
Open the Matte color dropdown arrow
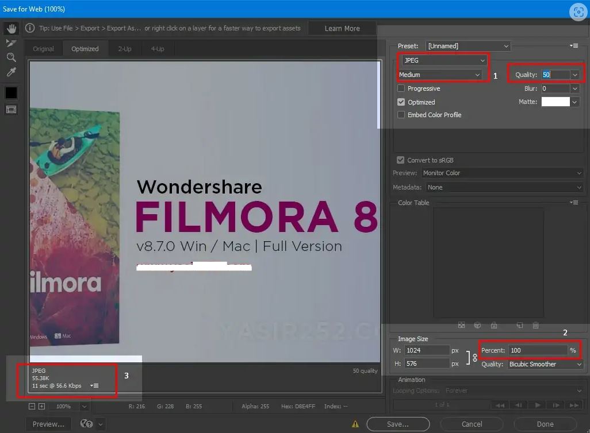point(574,102)
